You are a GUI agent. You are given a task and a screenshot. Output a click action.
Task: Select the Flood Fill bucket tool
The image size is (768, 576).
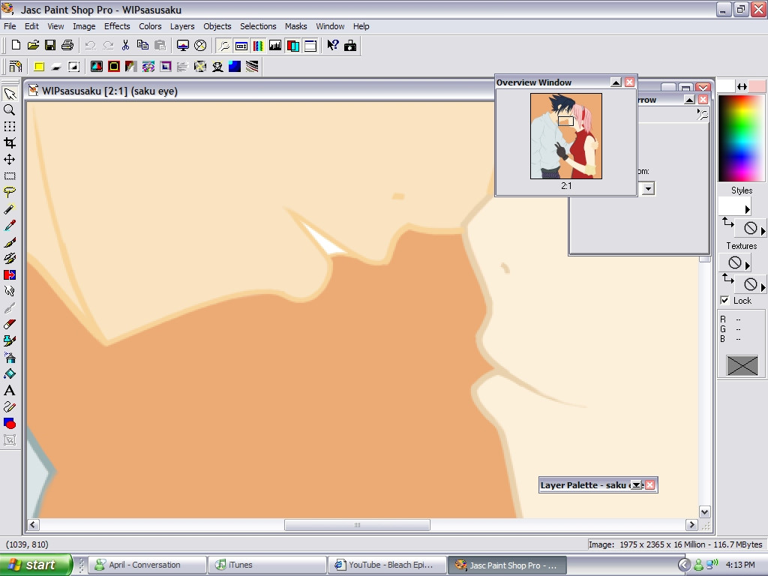pyautogui.click(x=10, y=374)
